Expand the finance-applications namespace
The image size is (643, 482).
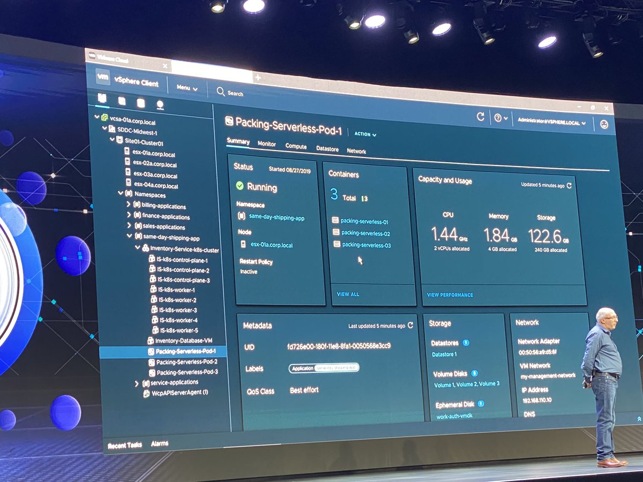point(129,214)
